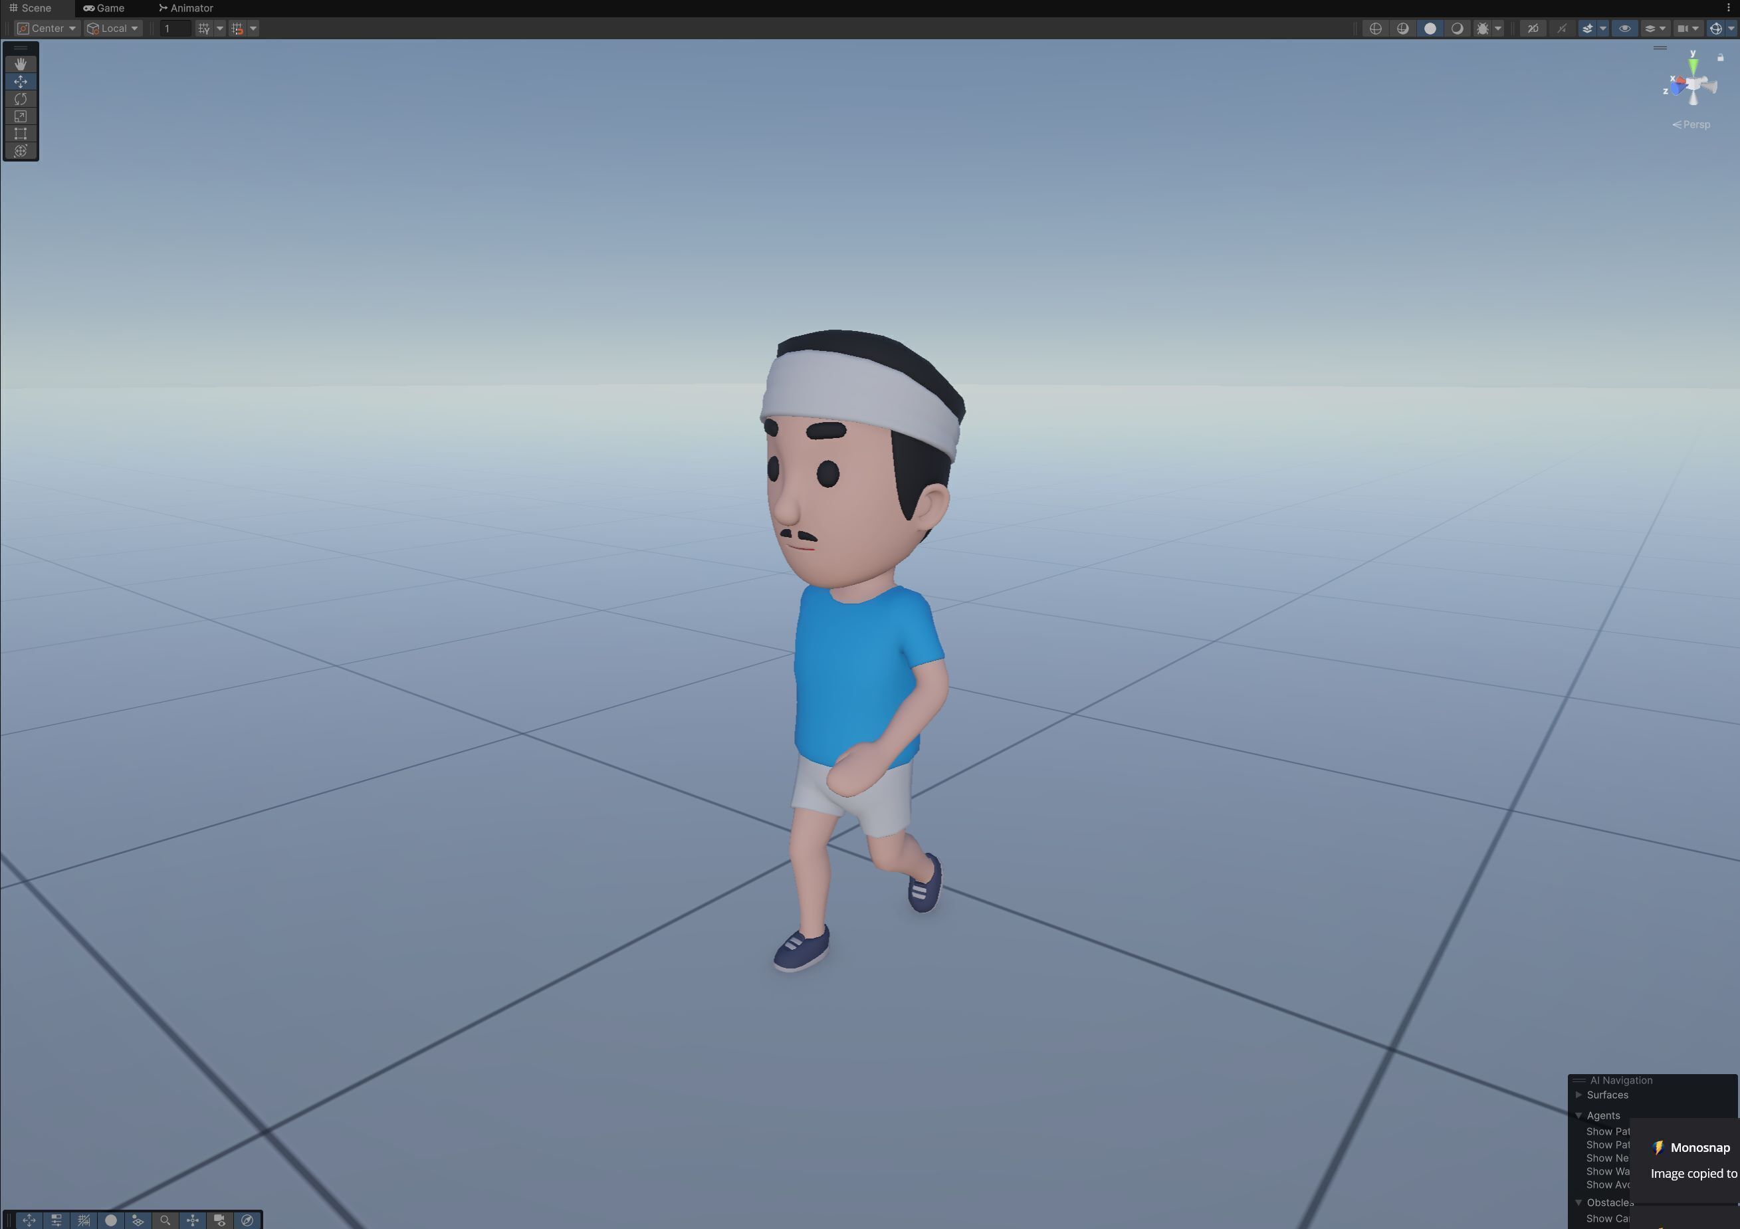The width and height of the screenshot is (1740, 1229).
Task: Click the bottom overlay four-way arrow icon
Action: tap(193, 1220)
